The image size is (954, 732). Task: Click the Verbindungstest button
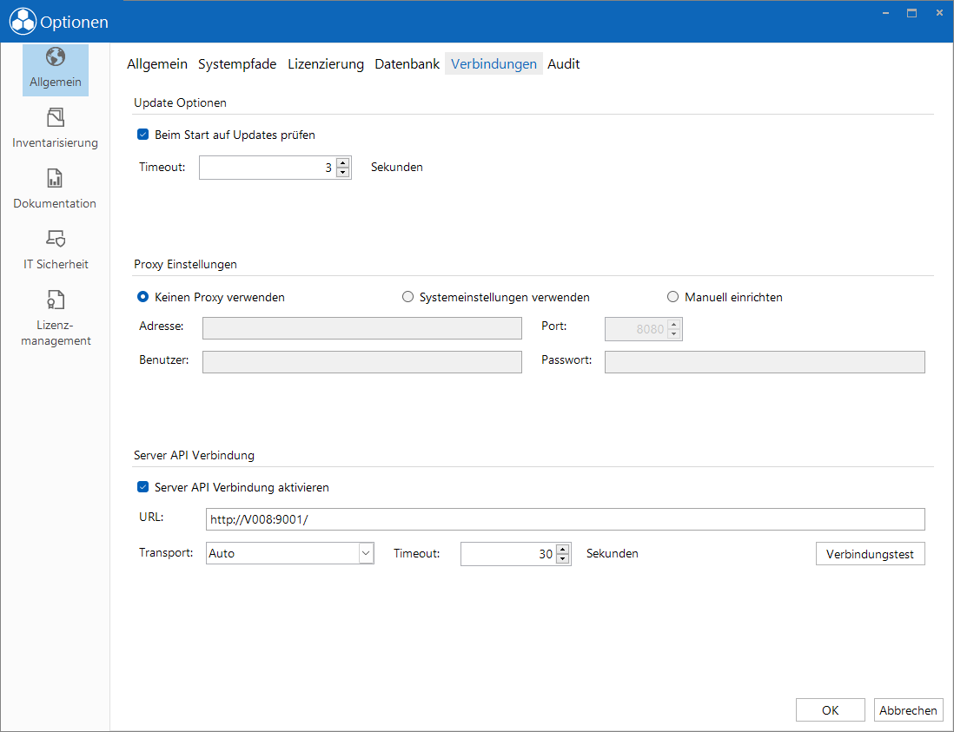(870, 554)
